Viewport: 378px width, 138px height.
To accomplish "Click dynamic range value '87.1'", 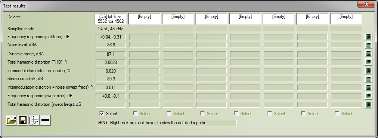I will tap(111, 54).
